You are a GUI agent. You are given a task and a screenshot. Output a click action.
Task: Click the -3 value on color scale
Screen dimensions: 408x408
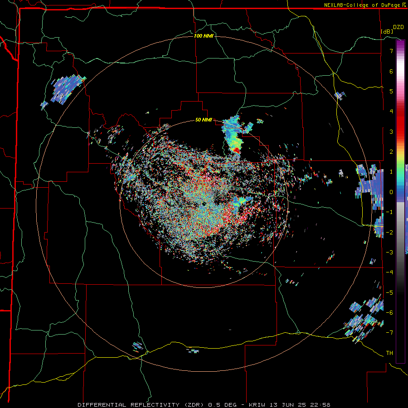pyautogui.click(x=389, y=253)
